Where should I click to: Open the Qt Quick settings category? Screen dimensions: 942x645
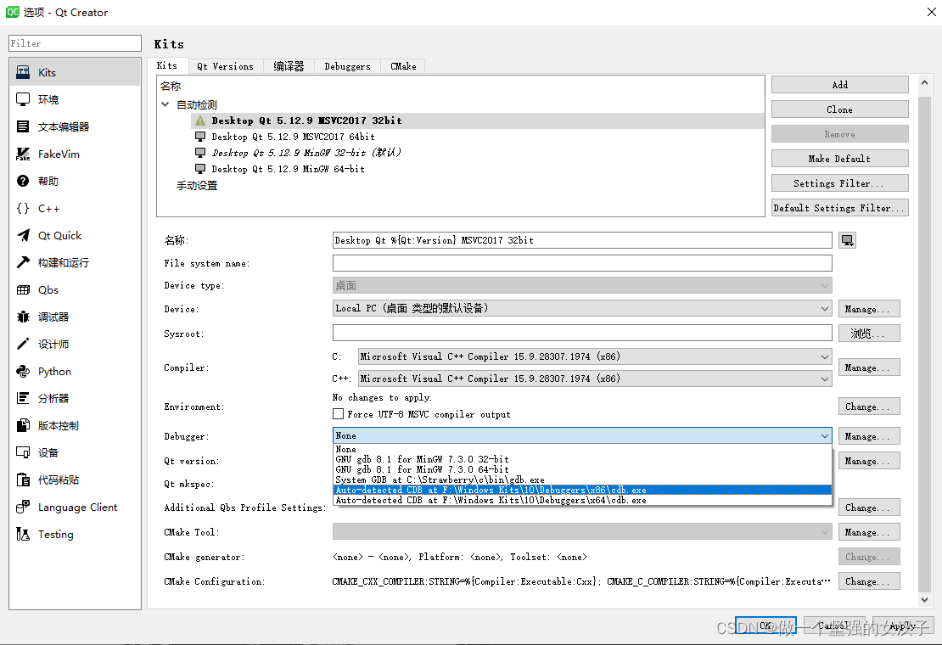click(x=75, y=235)
